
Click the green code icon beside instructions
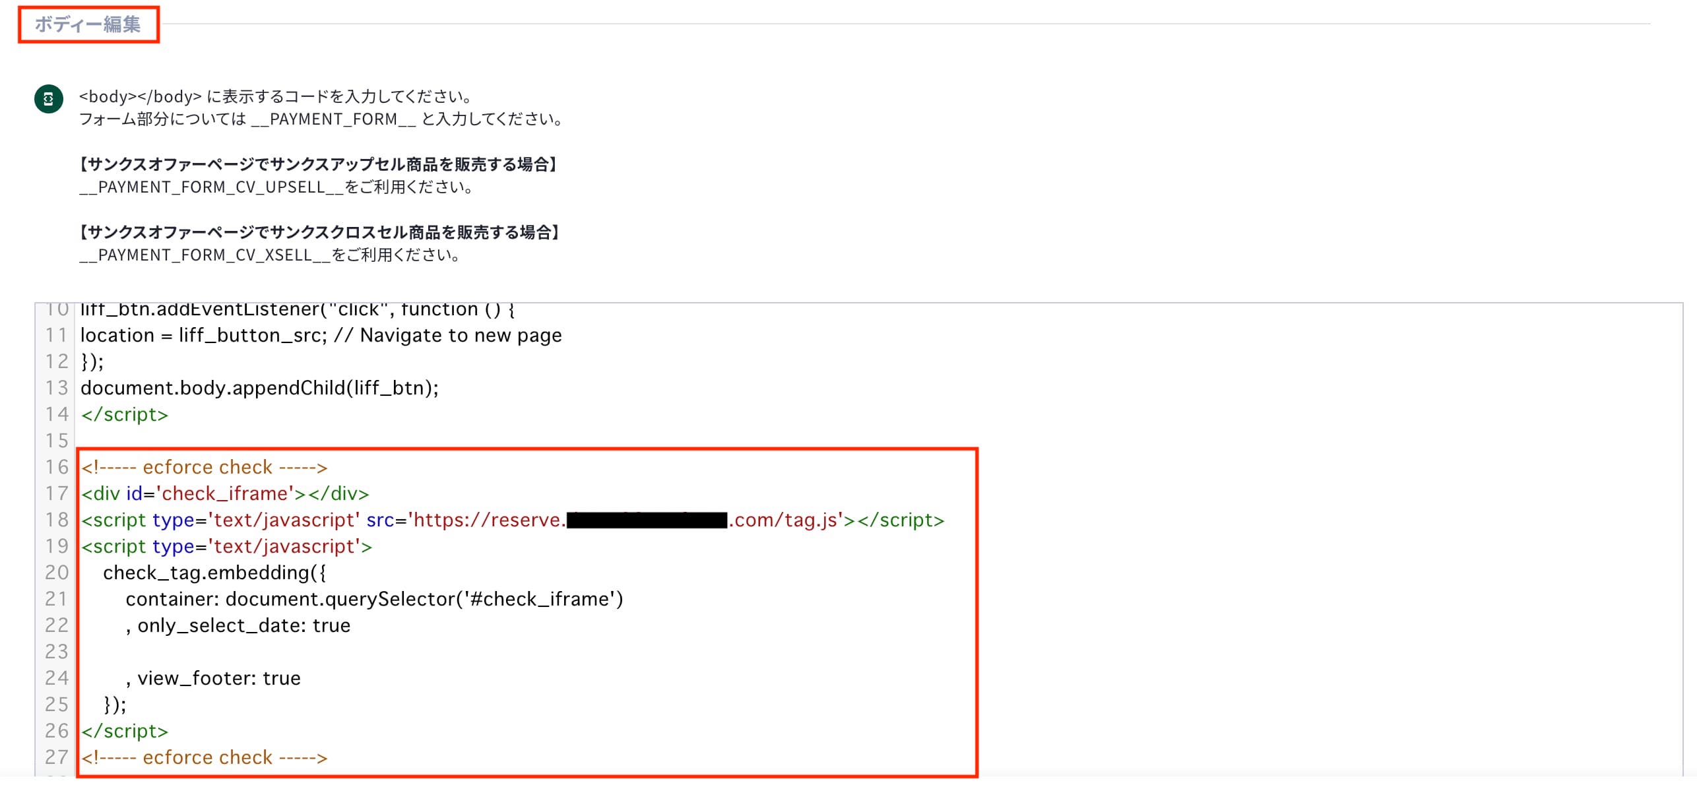coord(48,99)
